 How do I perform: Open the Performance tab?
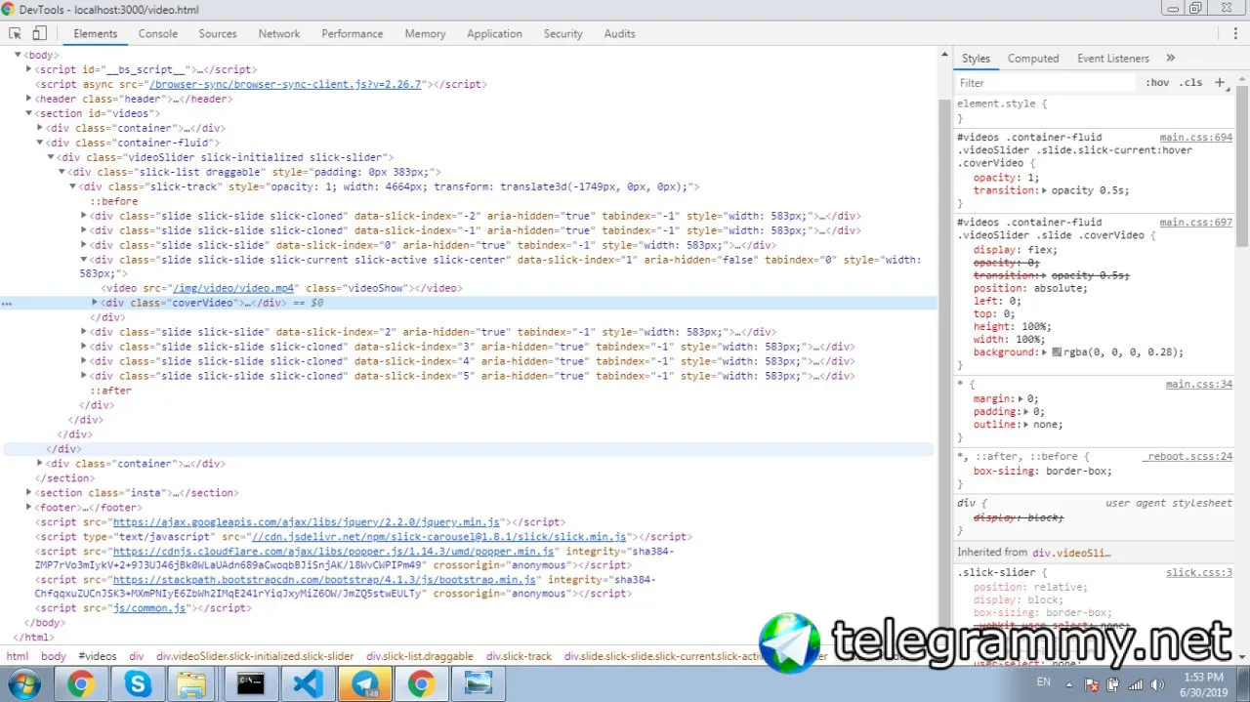point(353,33)
